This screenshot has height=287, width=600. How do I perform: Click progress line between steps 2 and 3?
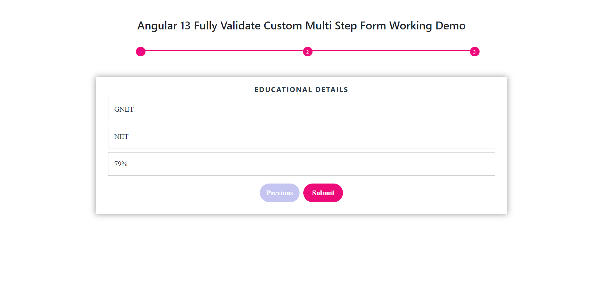tap(391, 51)
